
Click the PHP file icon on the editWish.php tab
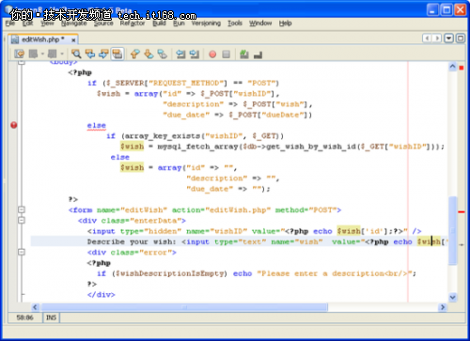(x=15, y=39)
